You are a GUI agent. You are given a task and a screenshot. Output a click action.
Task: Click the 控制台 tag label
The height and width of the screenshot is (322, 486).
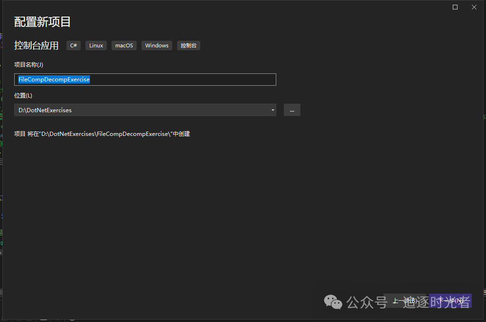click(x=188, y=45)
